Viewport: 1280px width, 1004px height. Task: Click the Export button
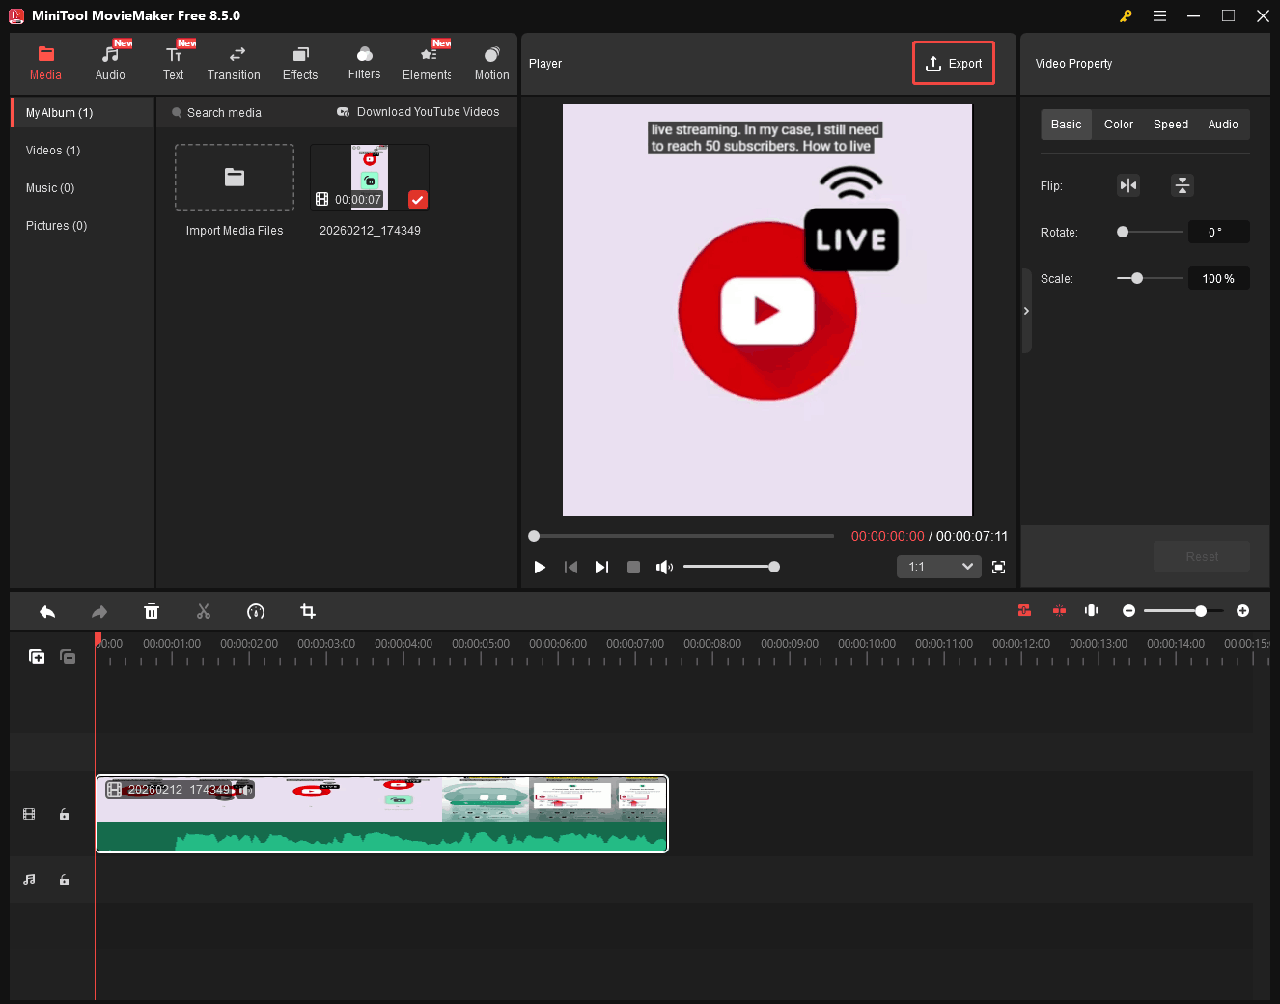[953, 63]
